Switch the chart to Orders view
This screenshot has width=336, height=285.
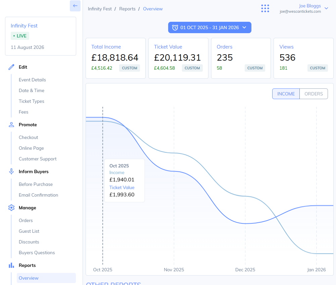tap(314, 94)
